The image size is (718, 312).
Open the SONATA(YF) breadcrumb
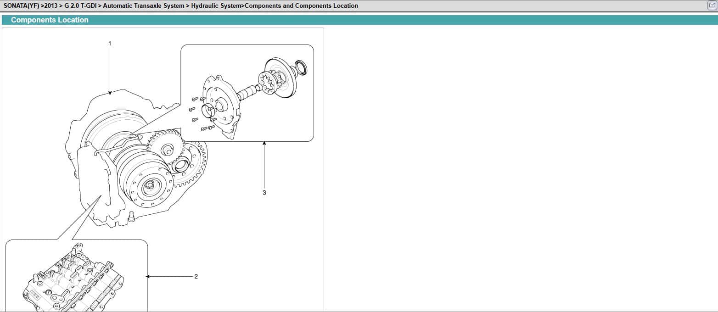[21, 6]
